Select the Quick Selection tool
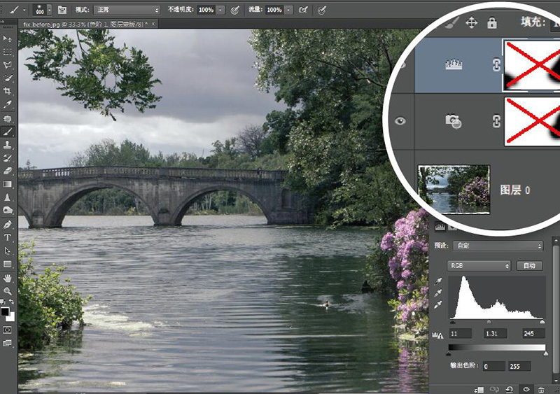The image size is (560, 394). pos(7,78)
